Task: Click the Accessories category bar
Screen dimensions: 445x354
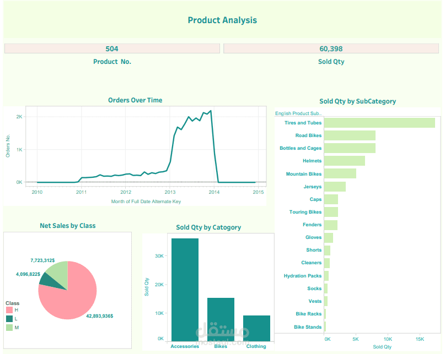Action: [x=185, y=290]
